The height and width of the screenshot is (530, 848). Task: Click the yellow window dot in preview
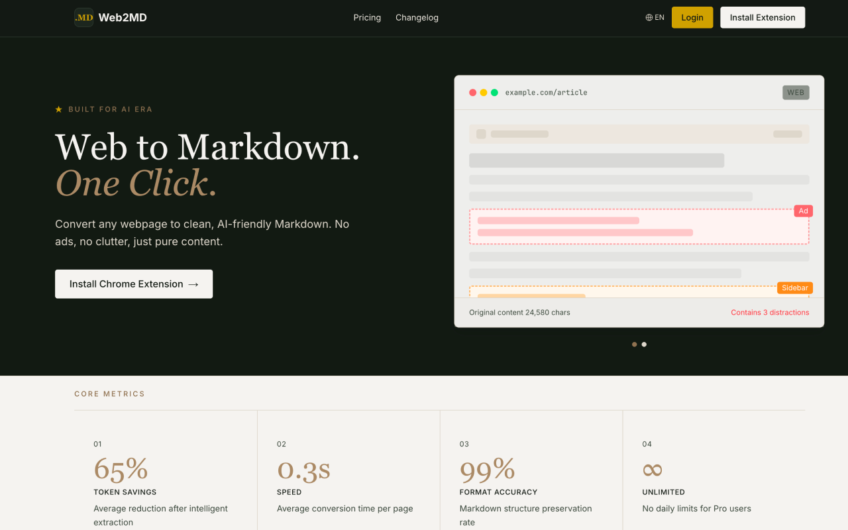tap(484, 93)
